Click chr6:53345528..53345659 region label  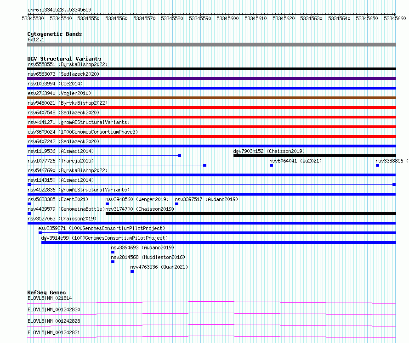coord(59,10)
